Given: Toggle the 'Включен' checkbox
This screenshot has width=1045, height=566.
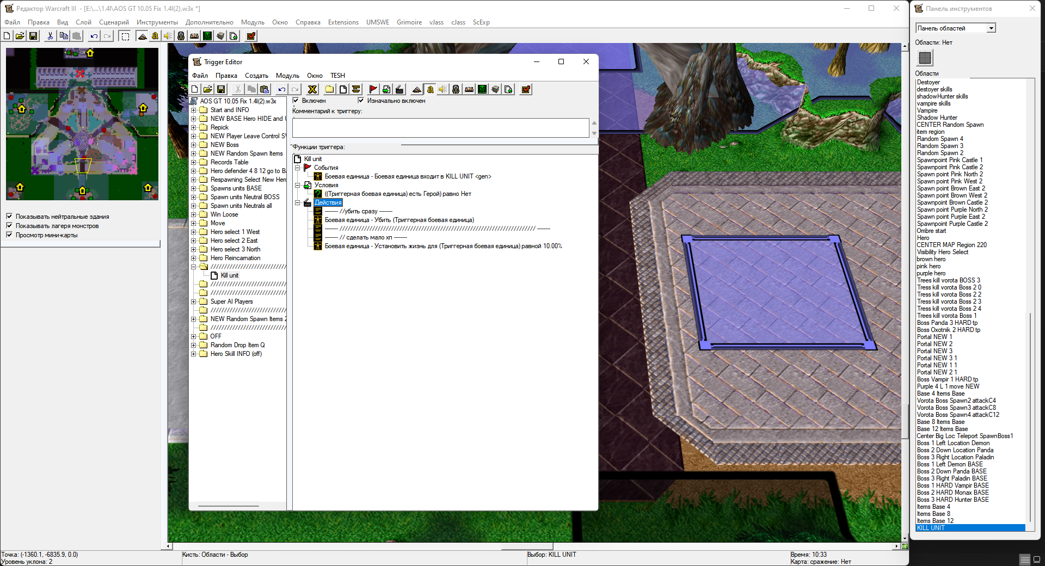Looking at the screenshot, I should point(296,101).
